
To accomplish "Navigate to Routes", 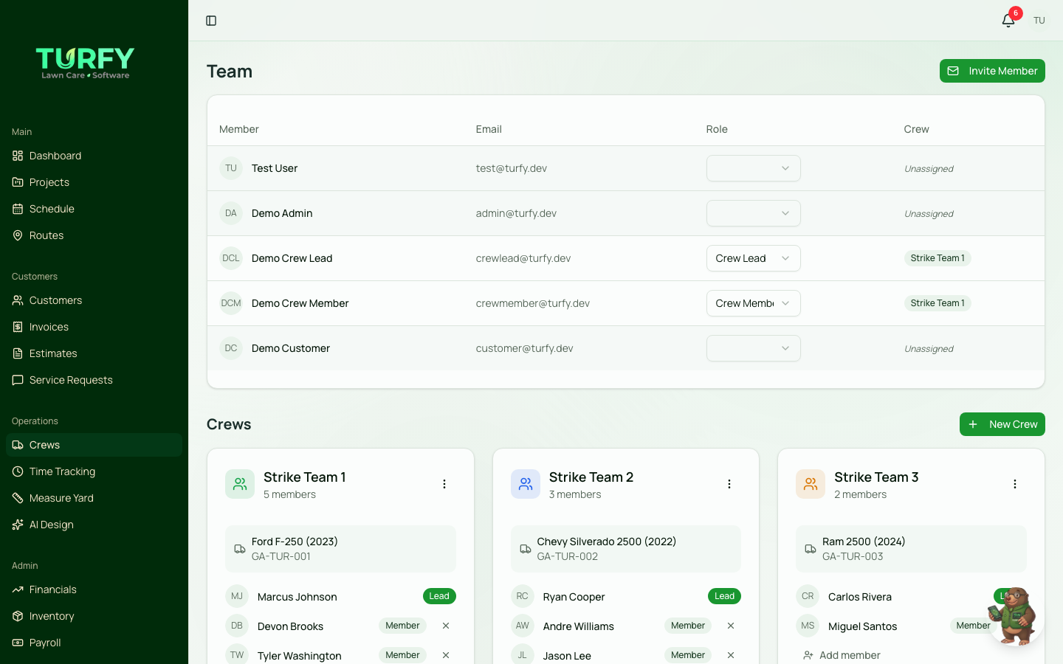I will click(94, 235).
